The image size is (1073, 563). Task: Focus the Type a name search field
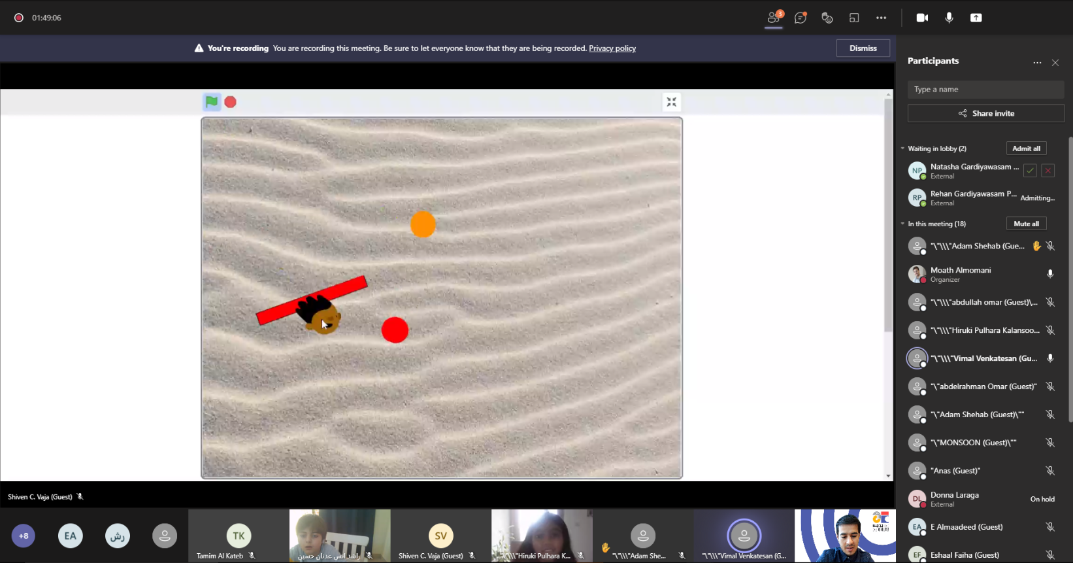pos(985,90)
